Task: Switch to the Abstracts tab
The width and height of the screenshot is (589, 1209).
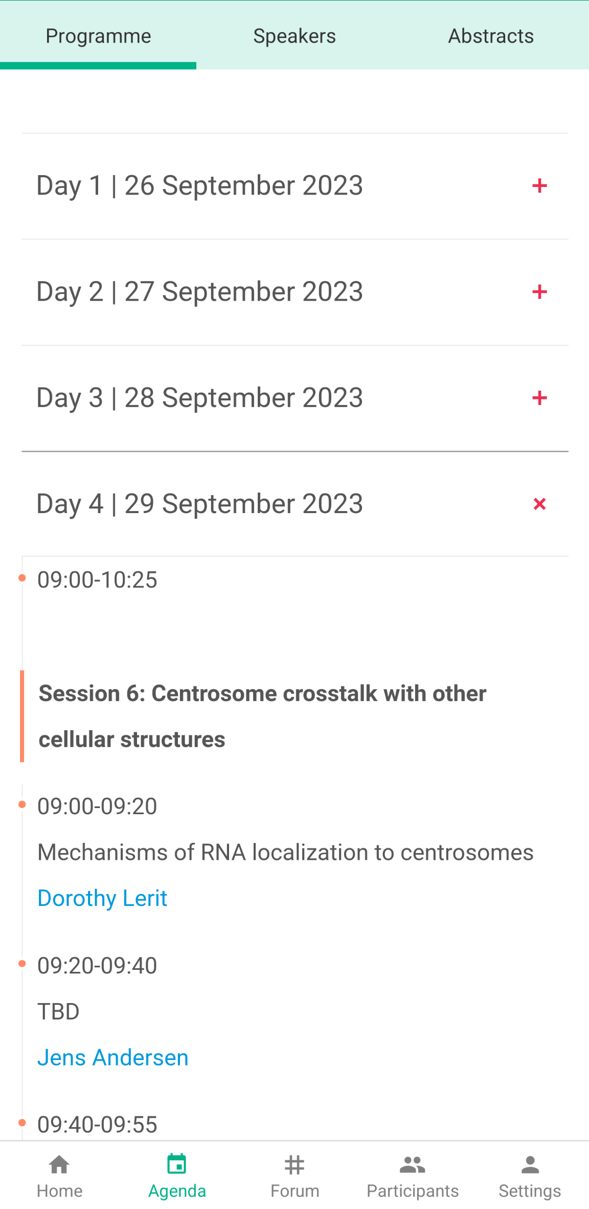Action: coord(491,36)
